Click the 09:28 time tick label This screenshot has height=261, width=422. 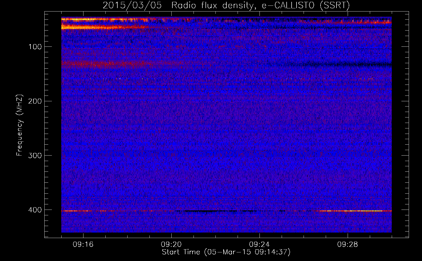click(x=348, y=245)
